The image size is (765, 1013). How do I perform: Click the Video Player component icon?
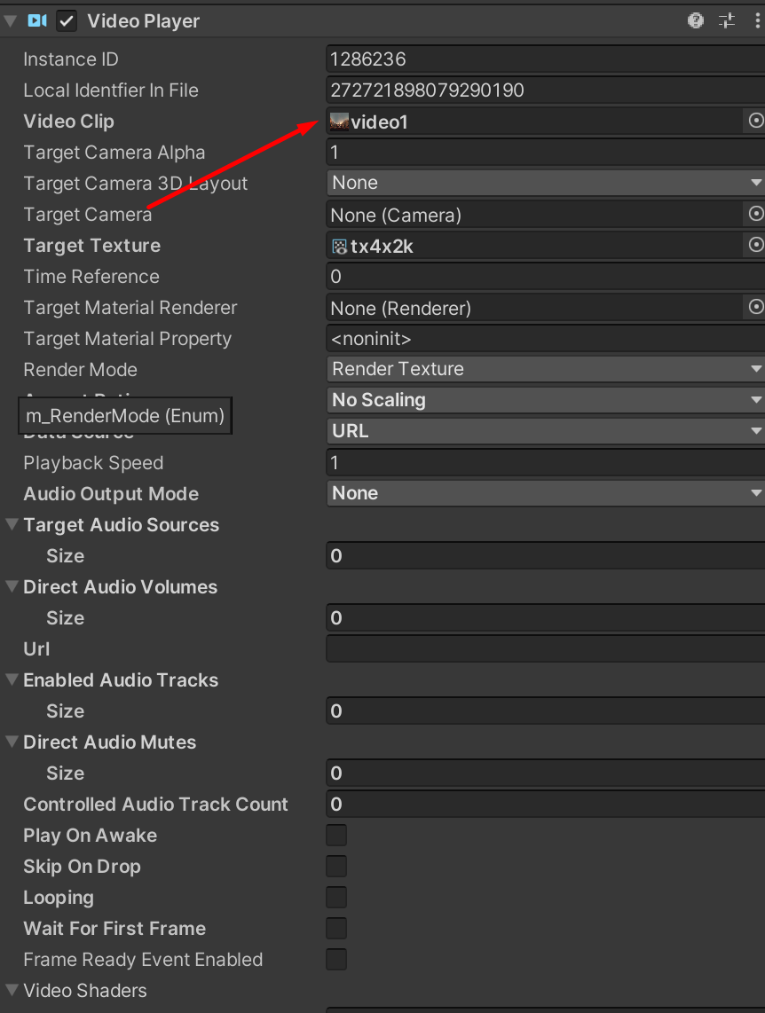point(37,20)
